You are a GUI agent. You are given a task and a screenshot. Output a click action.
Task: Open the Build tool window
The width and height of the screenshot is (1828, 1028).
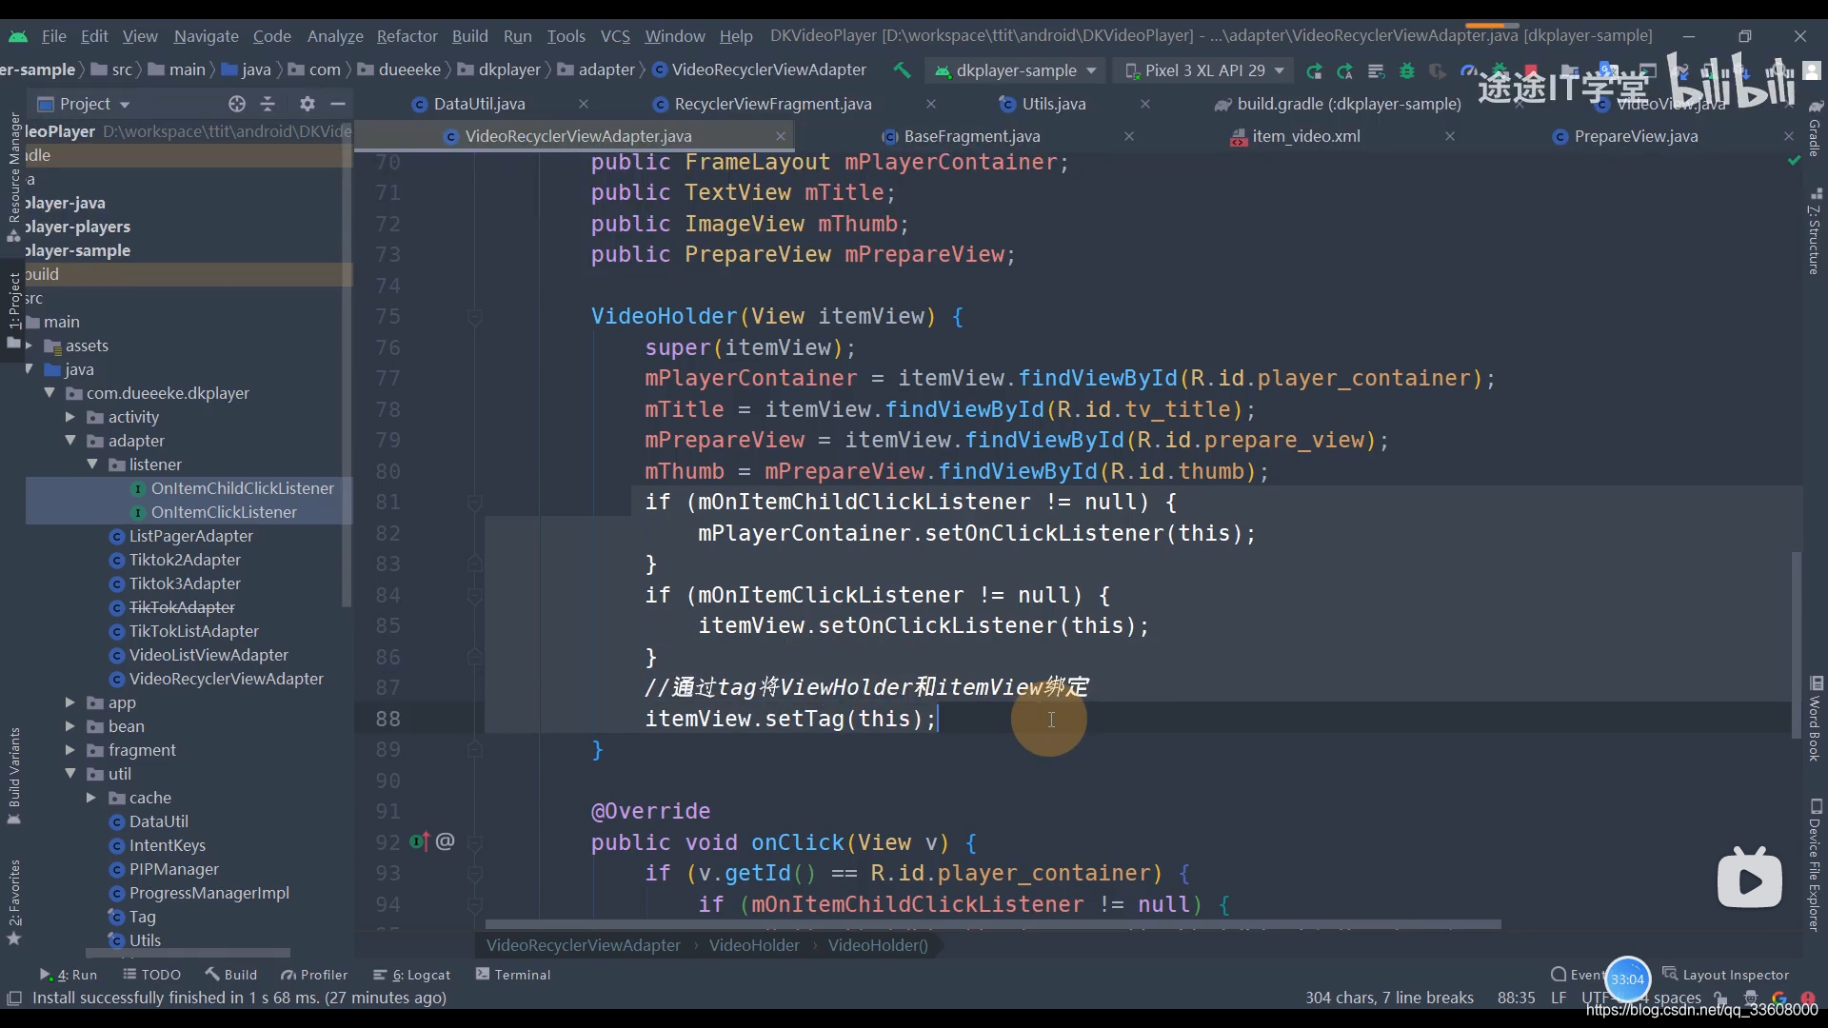click(231, 975)
